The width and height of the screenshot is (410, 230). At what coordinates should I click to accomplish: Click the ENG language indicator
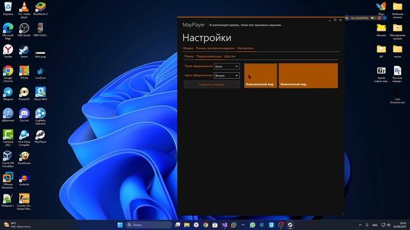click(x=375, y=225)
